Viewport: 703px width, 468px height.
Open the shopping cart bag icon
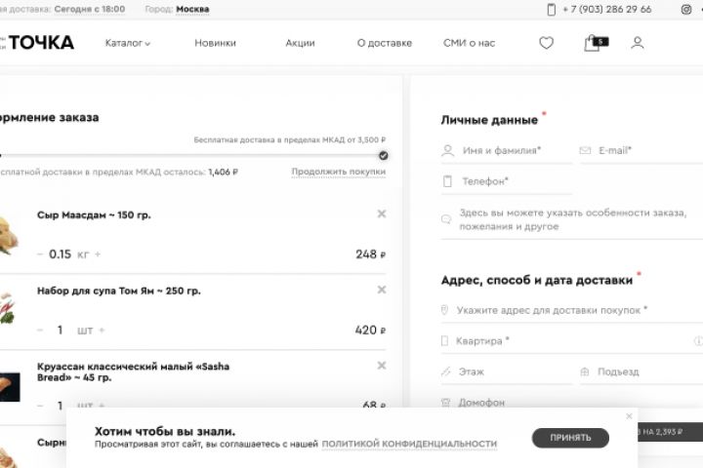pos(593,43)
